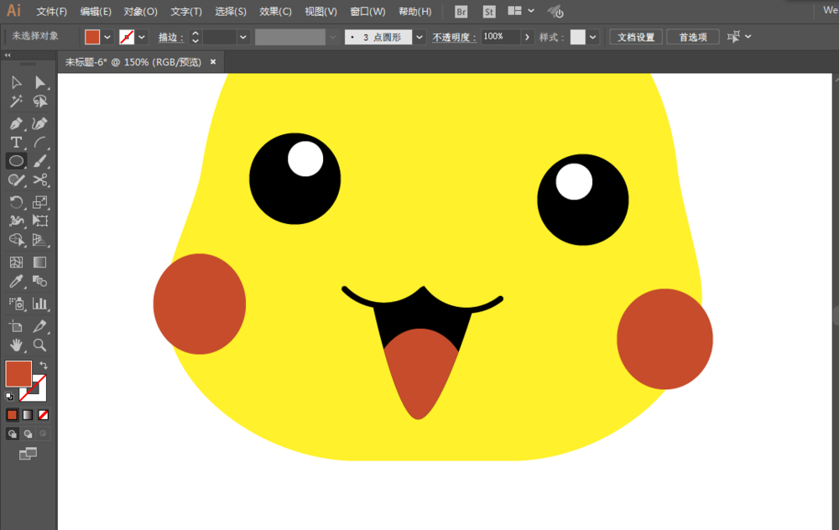The height and width of the screenshot is (530, 839).
Task: Open the 文件(F) menu
Action: point(52,12)
